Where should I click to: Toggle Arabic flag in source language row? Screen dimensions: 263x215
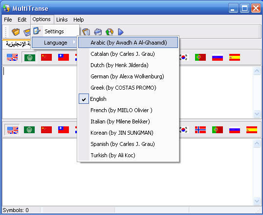pos(29,57)
